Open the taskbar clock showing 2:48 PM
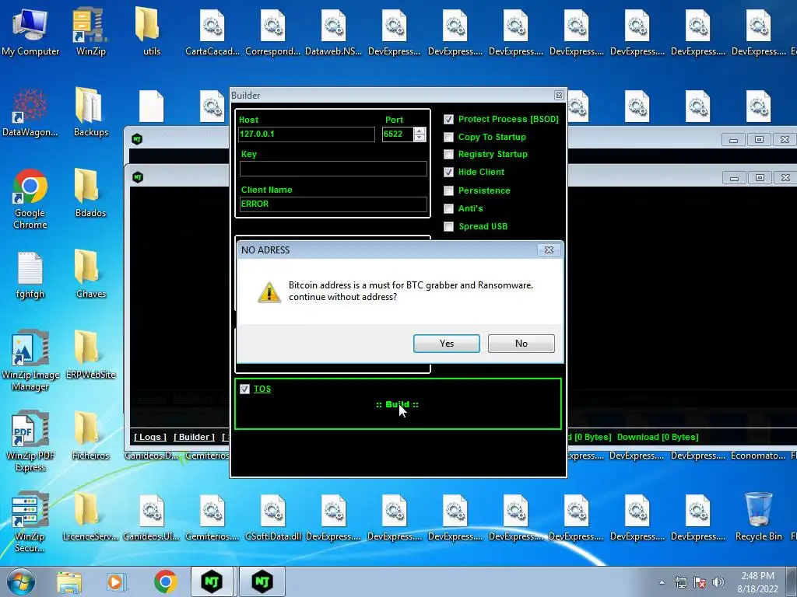 point(757,581)
